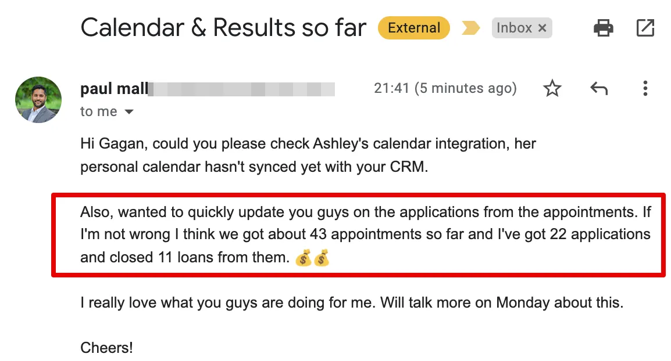Click the 'to me' recipient text
The width and height of the screenshot is (671, 361).
pyautogui.click(x=99, y=111)
